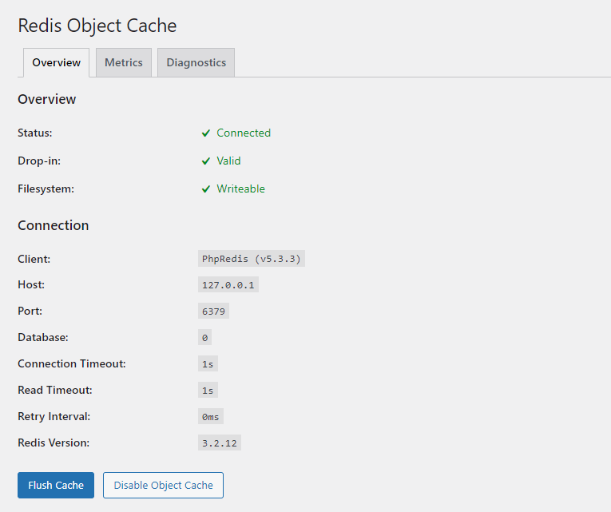The height and width of the screenshot is (512, 611).
Task: Click the Connected status checkmark icon
Action: click(x=206, y=133)
